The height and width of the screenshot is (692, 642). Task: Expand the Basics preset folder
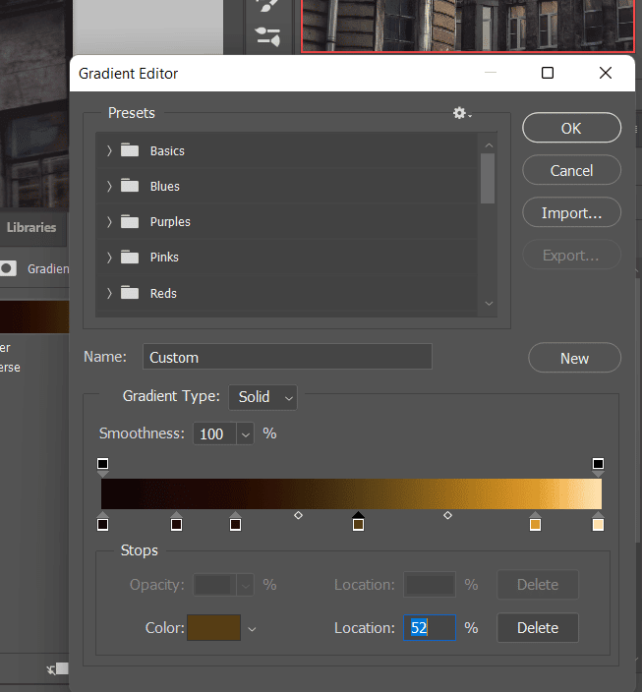(x=109, y=151)
